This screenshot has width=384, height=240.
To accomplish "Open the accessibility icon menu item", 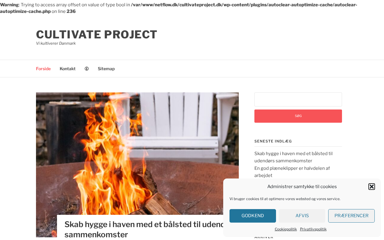I will (87, 69).
